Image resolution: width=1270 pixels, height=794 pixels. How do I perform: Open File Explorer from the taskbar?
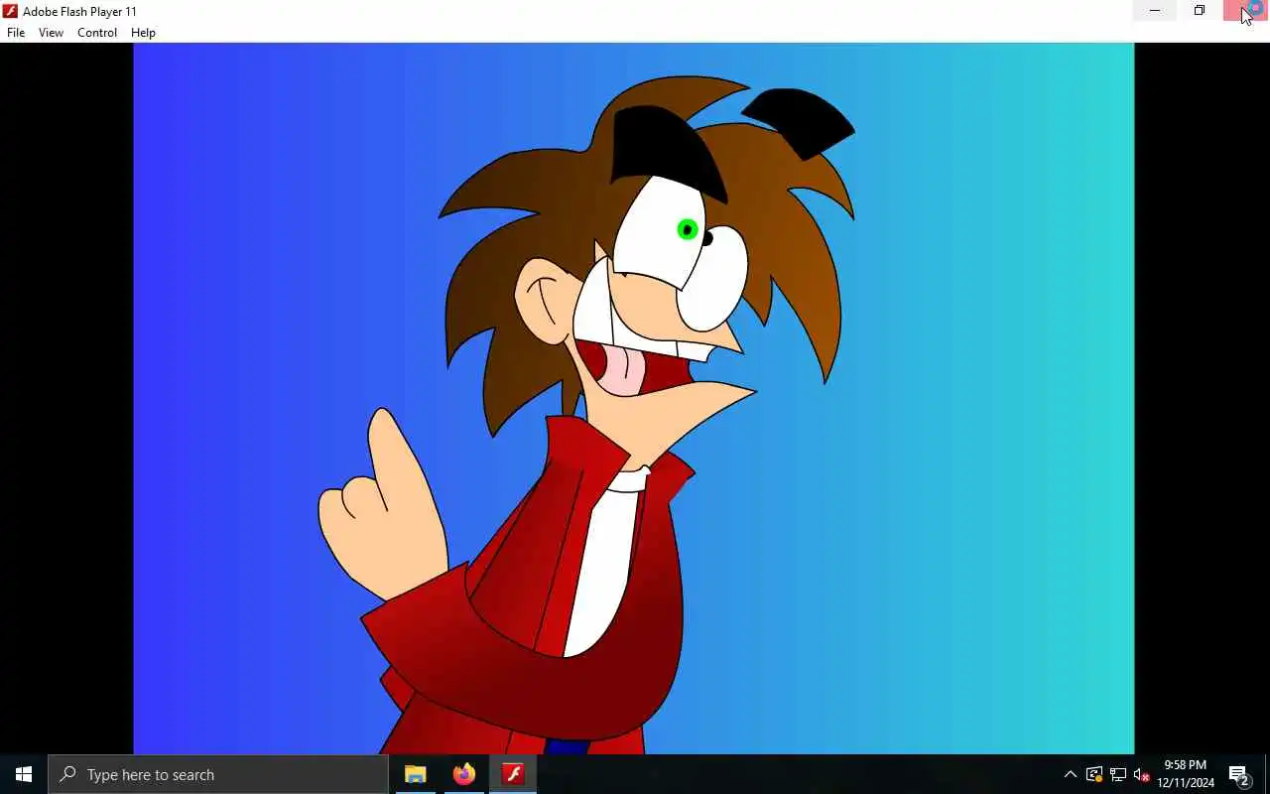tap(415, 774)
